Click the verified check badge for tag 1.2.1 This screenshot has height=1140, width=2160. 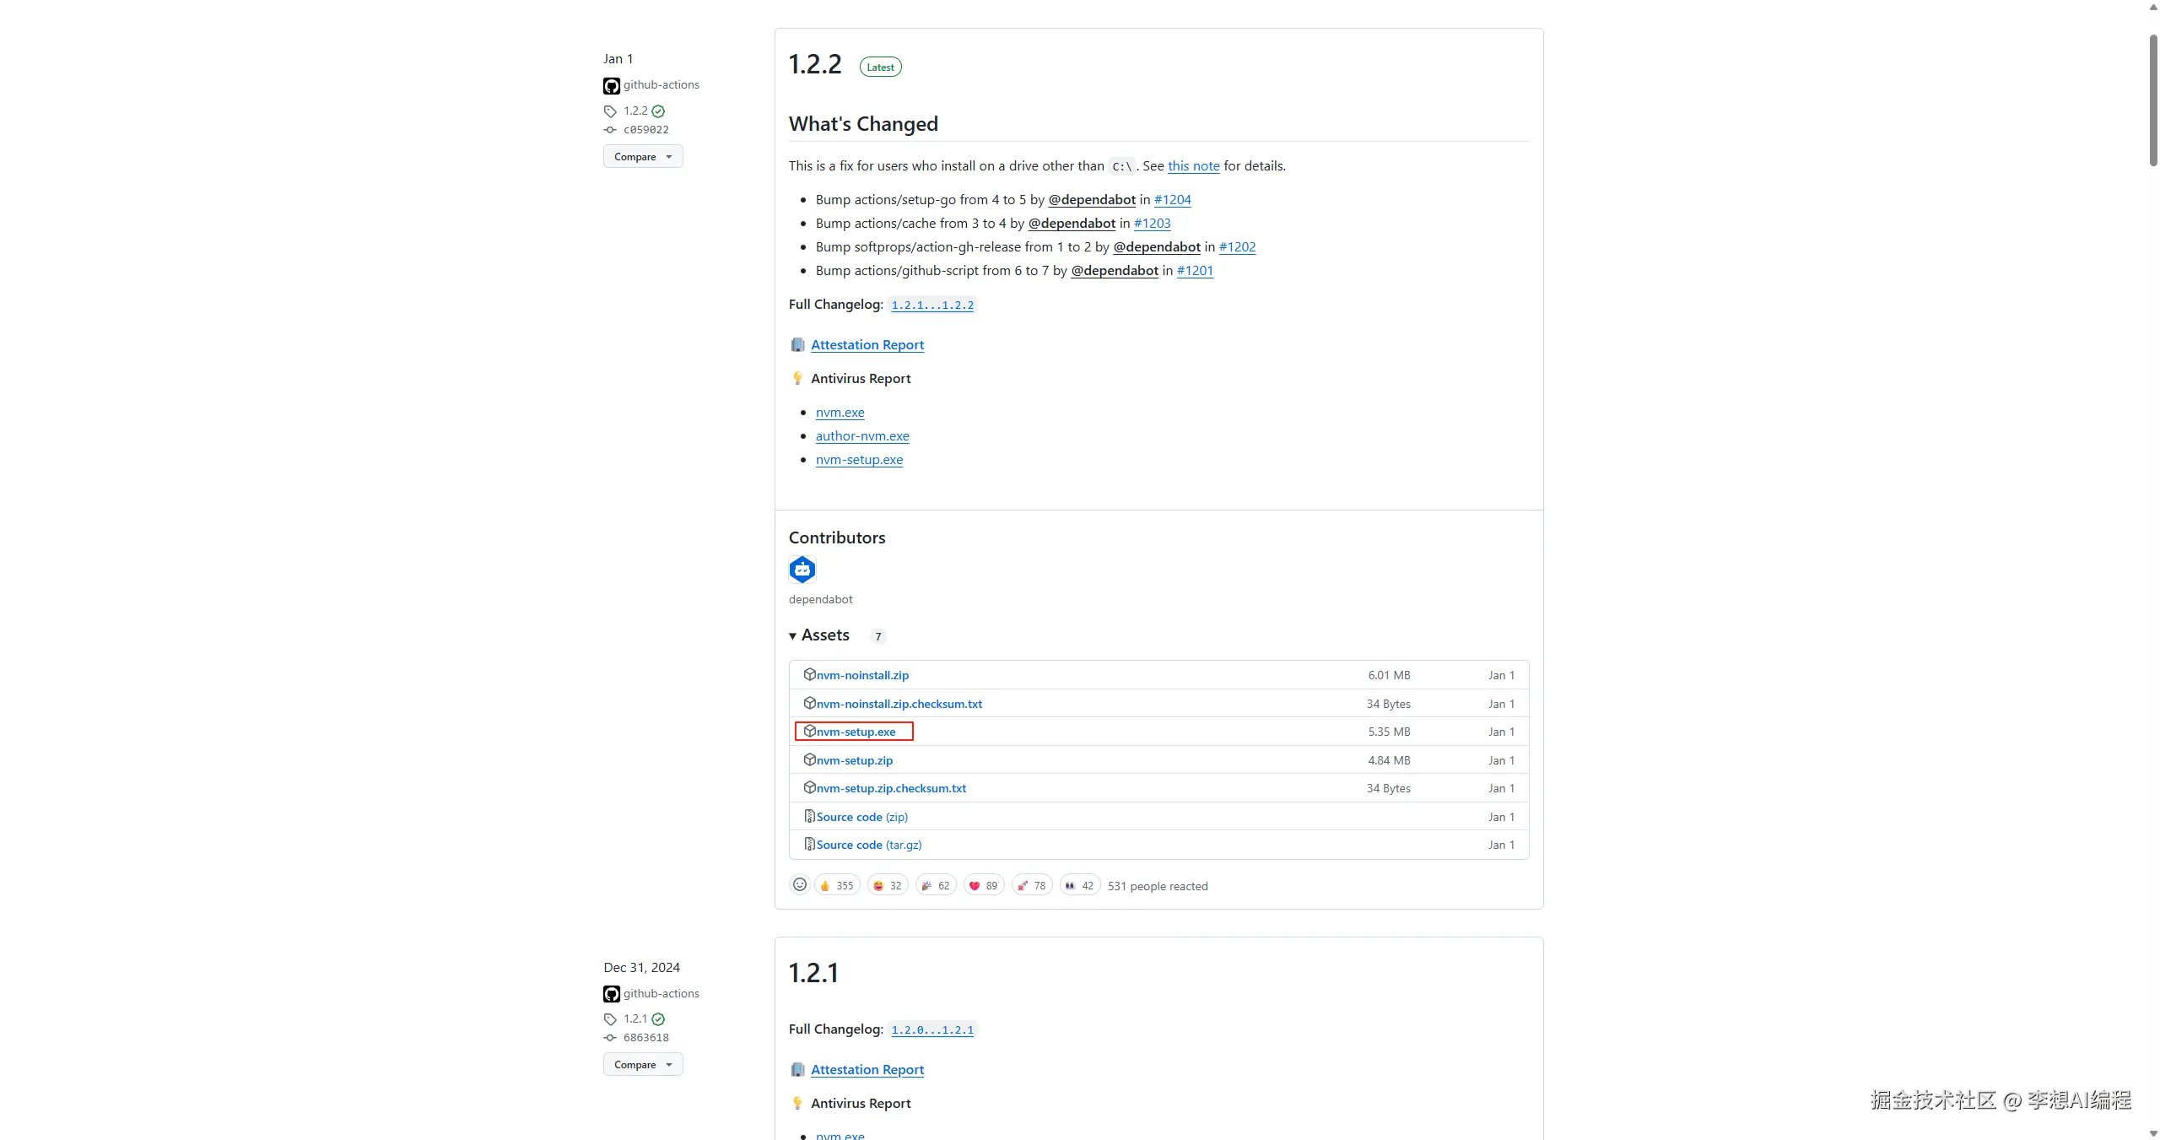point(658,1019)
